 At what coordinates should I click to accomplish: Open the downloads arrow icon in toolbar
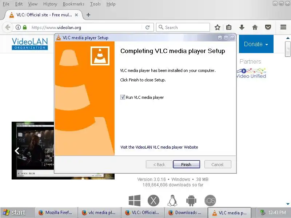coord(242,28)
